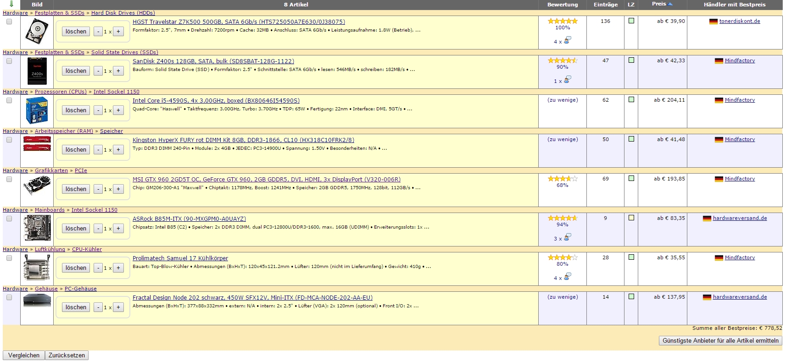Open review icon for HGST Travelstar

tap(567, 40)
